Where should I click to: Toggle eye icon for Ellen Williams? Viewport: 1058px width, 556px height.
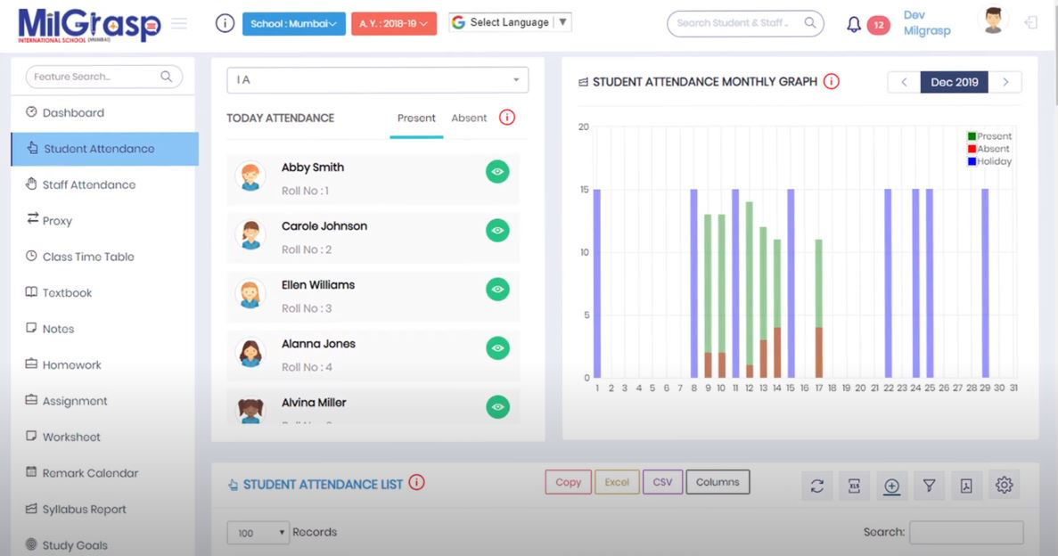click(497, 290)
